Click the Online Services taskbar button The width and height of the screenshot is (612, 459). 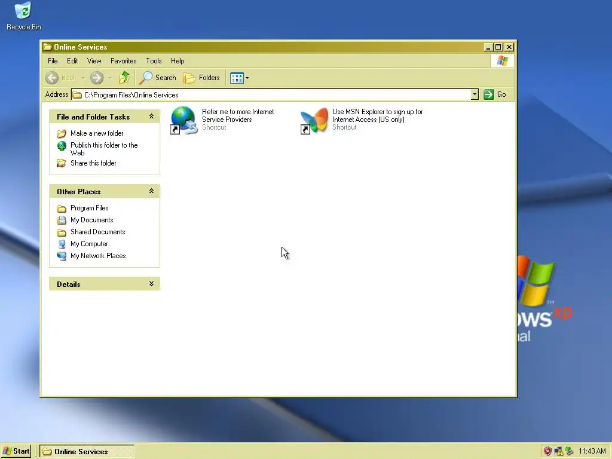(87, 452)
